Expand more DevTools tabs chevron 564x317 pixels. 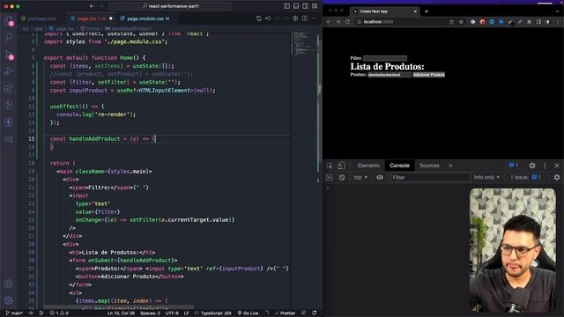[x=450, y=166]
